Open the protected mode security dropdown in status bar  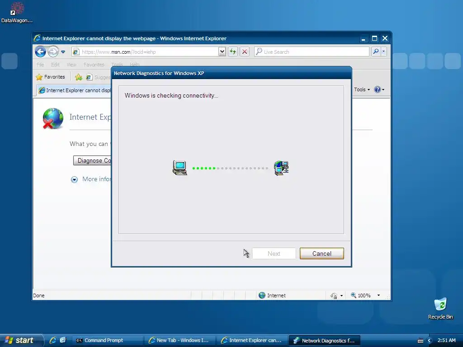point(336,295)
